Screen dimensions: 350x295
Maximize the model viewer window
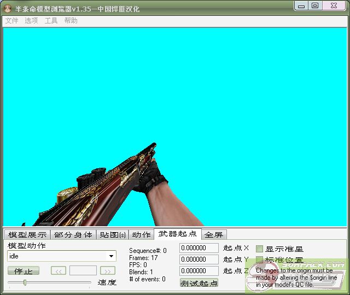click(314, 5)
